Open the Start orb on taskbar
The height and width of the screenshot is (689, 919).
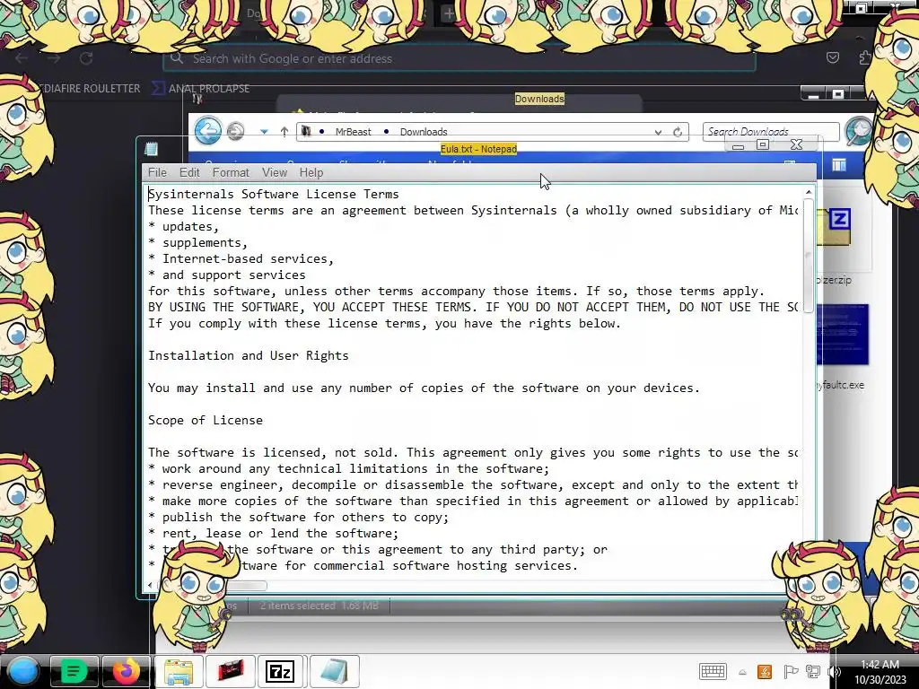tap(23, 671)
